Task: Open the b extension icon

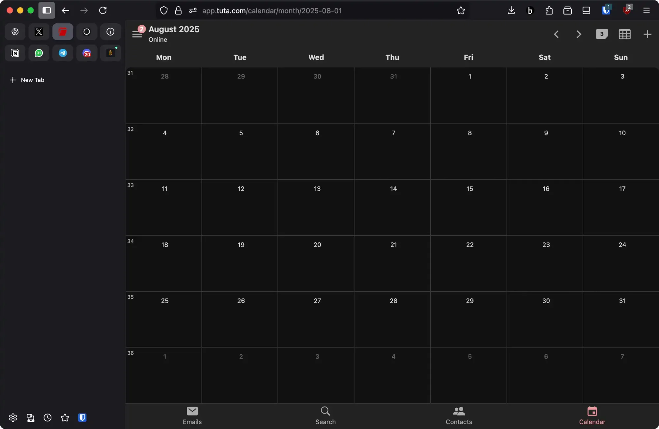Action: (x=530, y=11)
